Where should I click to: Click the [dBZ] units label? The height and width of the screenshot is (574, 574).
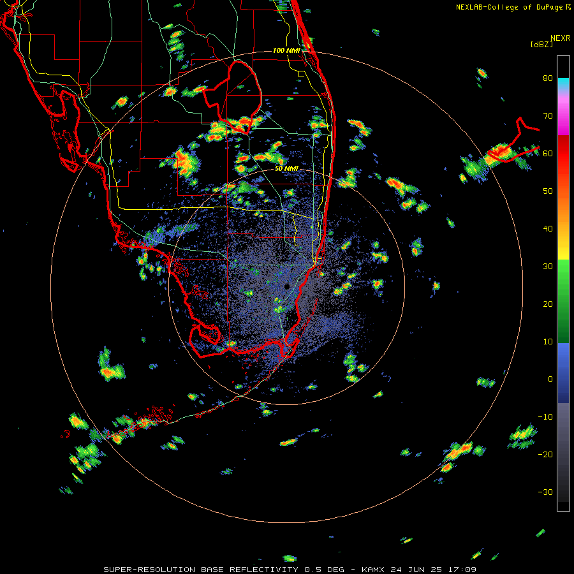(x=541, y=44)
